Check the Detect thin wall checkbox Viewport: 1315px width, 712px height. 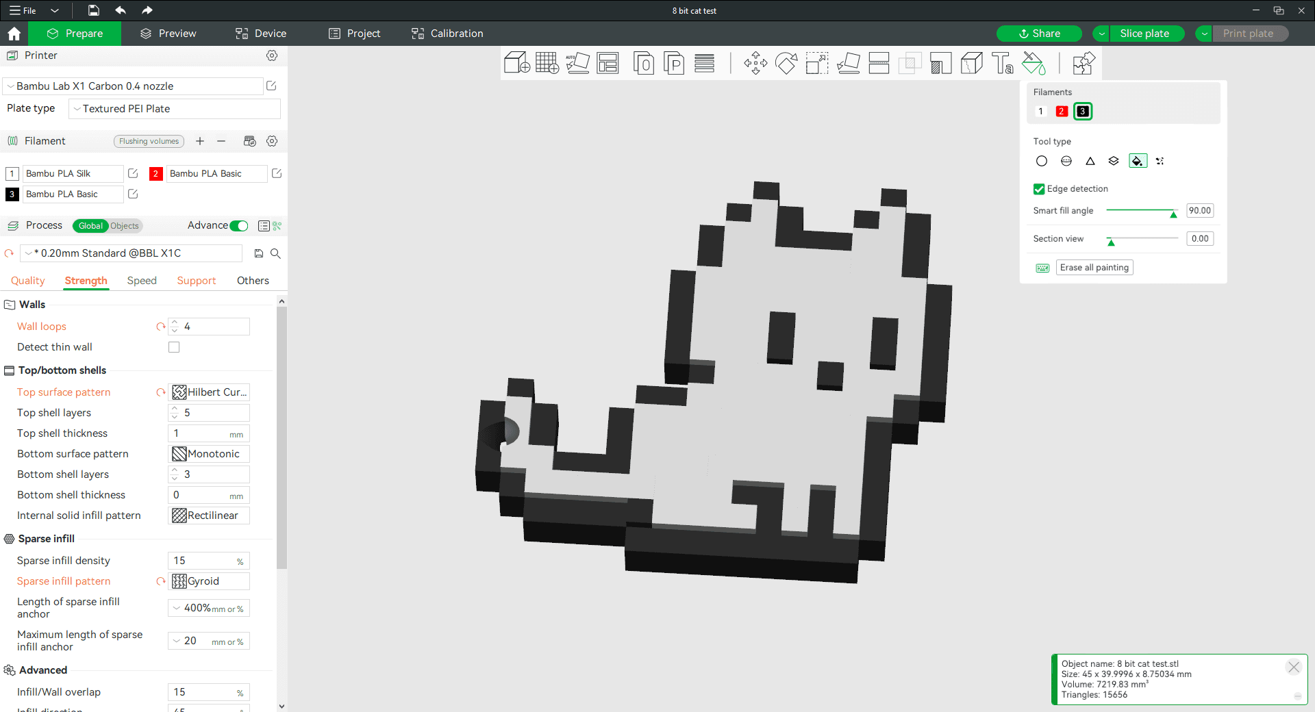pyautogui.click(x=174, y=347)
